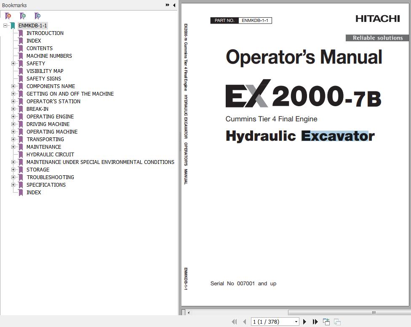Click the add bookmark icon with plus
This screenshot has width=411, height=327.
point(23,16)
